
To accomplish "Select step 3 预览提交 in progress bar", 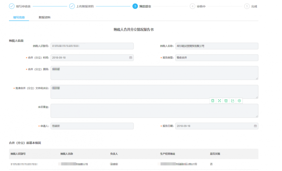I will click(135, 6).
